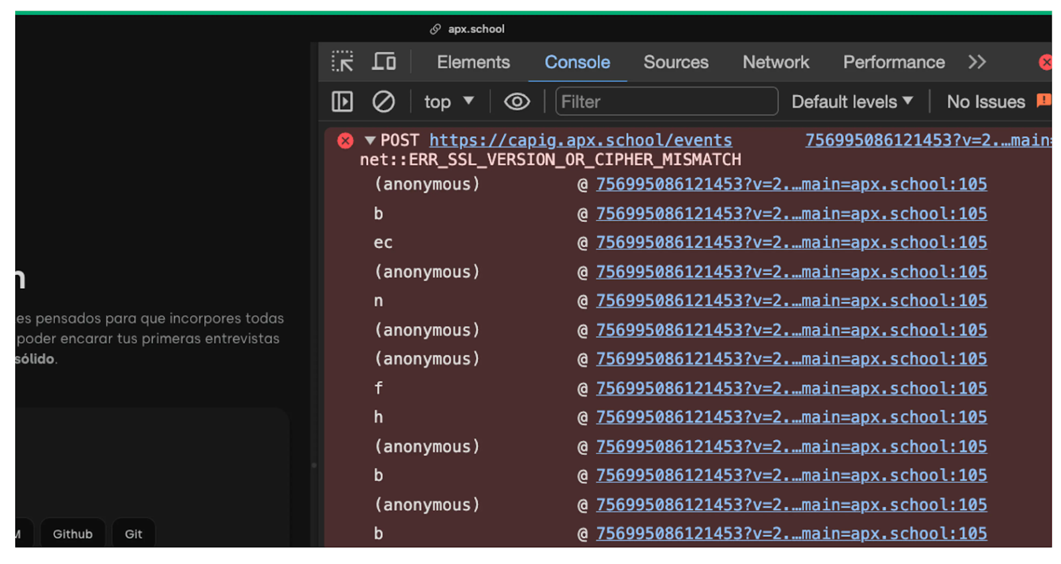Collapse the POST error stack trace
The image size is (1061, 564).
click(x=370, y=141)
